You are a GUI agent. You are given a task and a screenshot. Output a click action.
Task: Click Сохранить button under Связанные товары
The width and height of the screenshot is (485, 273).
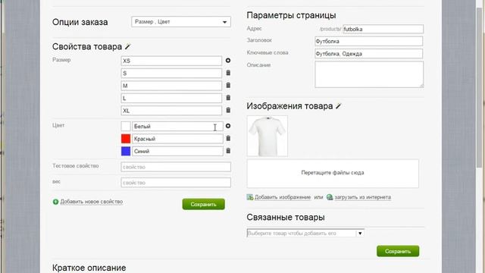(398, 251)
